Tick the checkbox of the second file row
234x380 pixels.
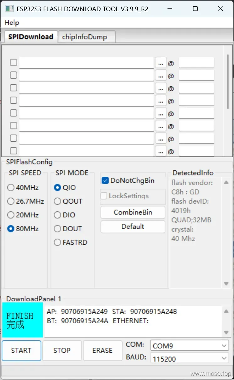(13, 75)
